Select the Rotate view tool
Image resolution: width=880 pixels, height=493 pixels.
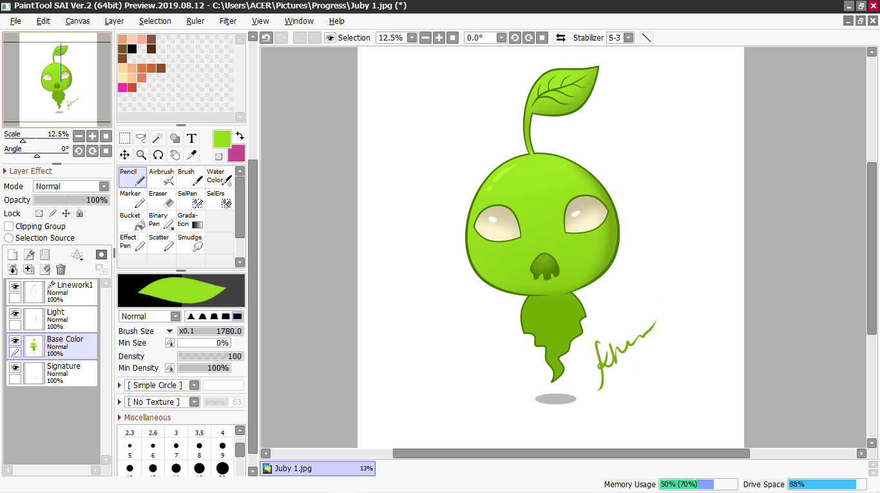(x=158, y=154)
